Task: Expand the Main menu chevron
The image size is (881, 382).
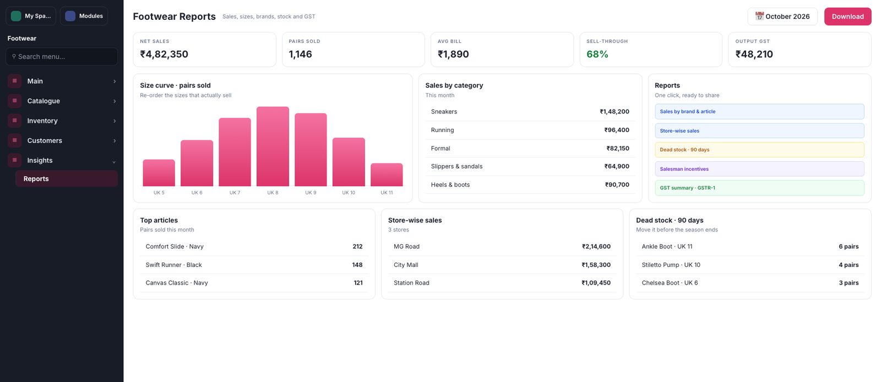Action: tap(115, 81)
